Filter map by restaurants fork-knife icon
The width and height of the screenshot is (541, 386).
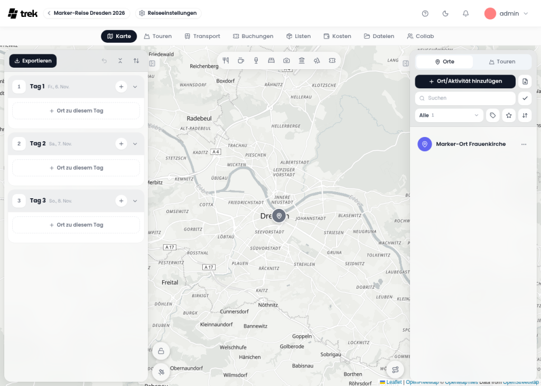226,60
